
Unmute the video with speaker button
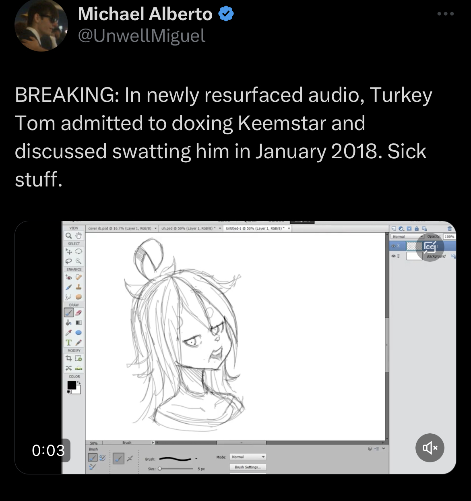(430, 447)
